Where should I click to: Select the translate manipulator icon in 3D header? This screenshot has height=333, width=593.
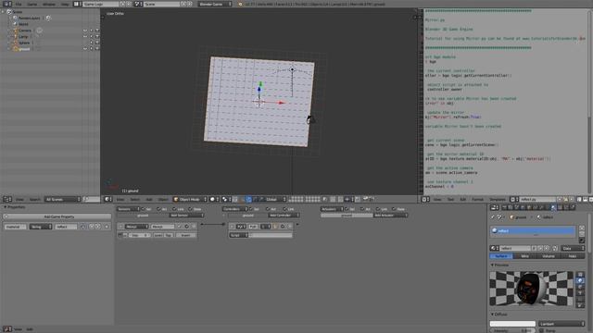249,199
